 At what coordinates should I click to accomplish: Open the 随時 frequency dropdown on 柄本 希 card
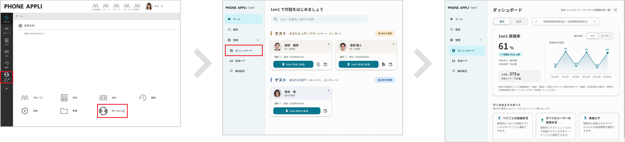(x=278, y=103)
